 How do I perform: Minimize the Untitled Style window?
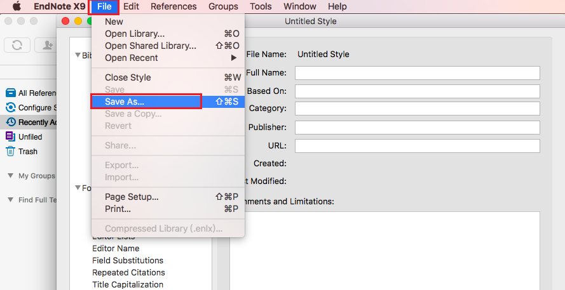[x=78, y=21]
